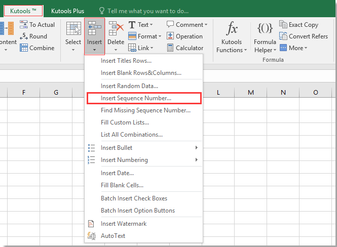Choose Fill Blank Cells
The height and width of the screenshot is (247, 337).
pyautogui.click(x=143, y=185)
